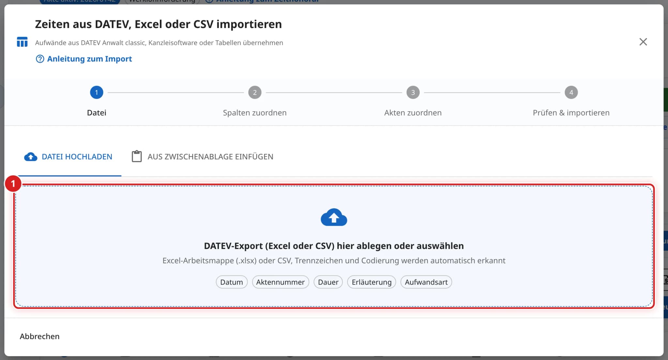Click the Datum column chip
This screenshot has width=668, height=360.
click(232, 282)
